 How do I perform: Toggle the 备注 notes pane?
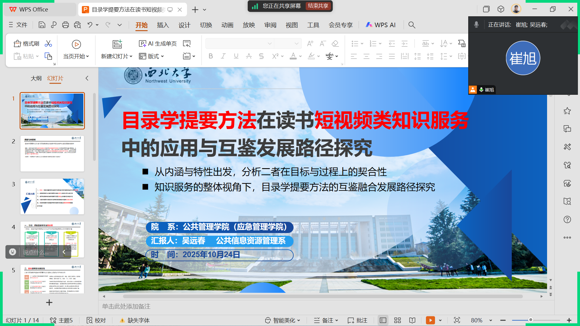pyautogui.click(x=326, y=320)
